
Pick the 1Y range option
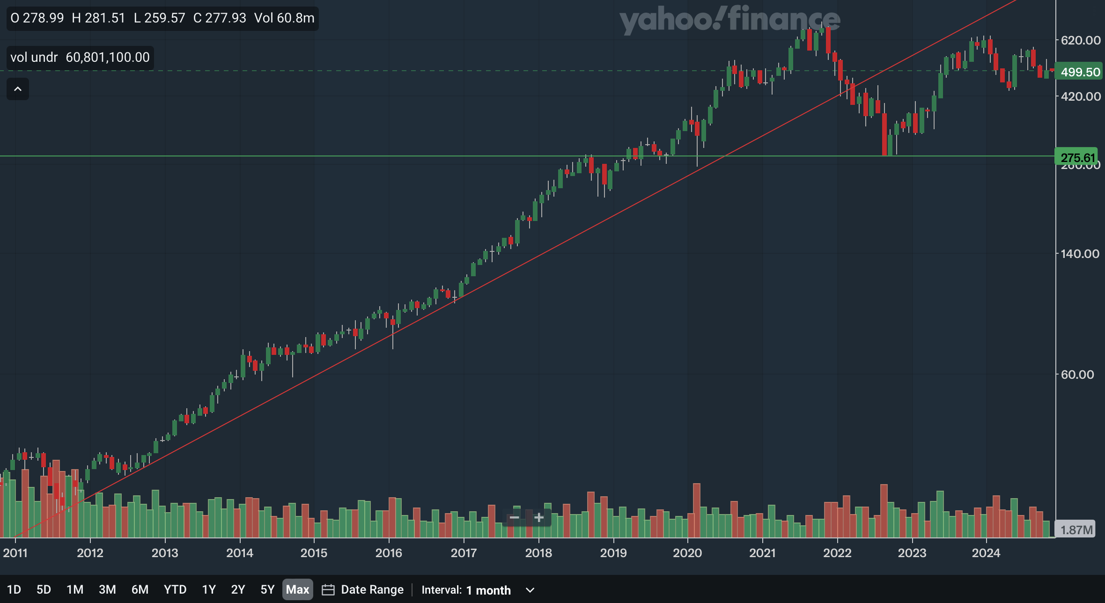pos(208,589)
